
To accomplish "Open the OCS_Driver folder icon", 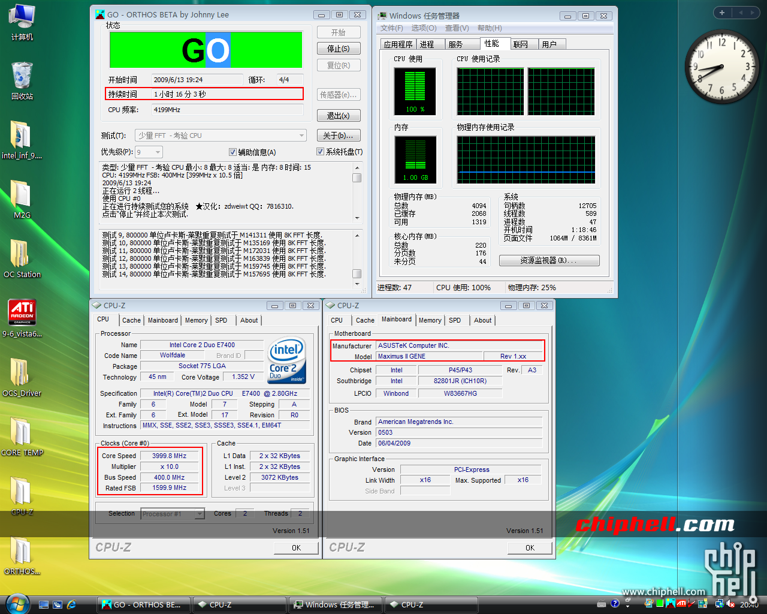I will pyautogui.click(x=22, y=377).
